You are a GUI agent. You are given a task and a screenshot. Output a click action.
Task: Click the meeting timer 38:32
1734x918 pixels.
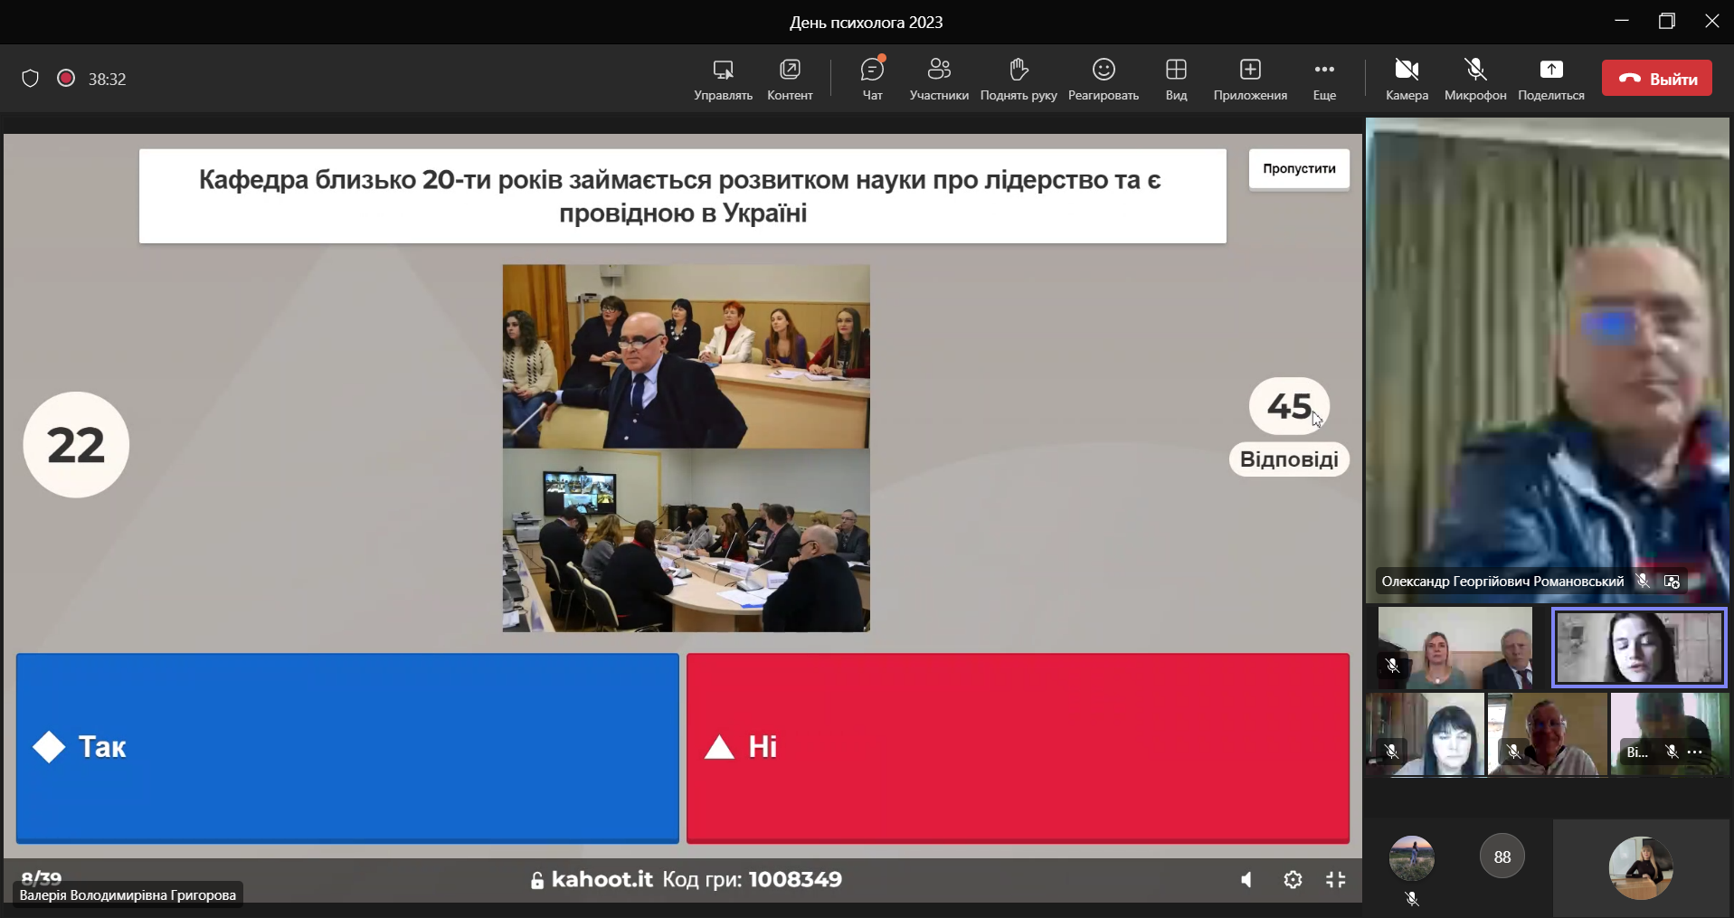107,80
